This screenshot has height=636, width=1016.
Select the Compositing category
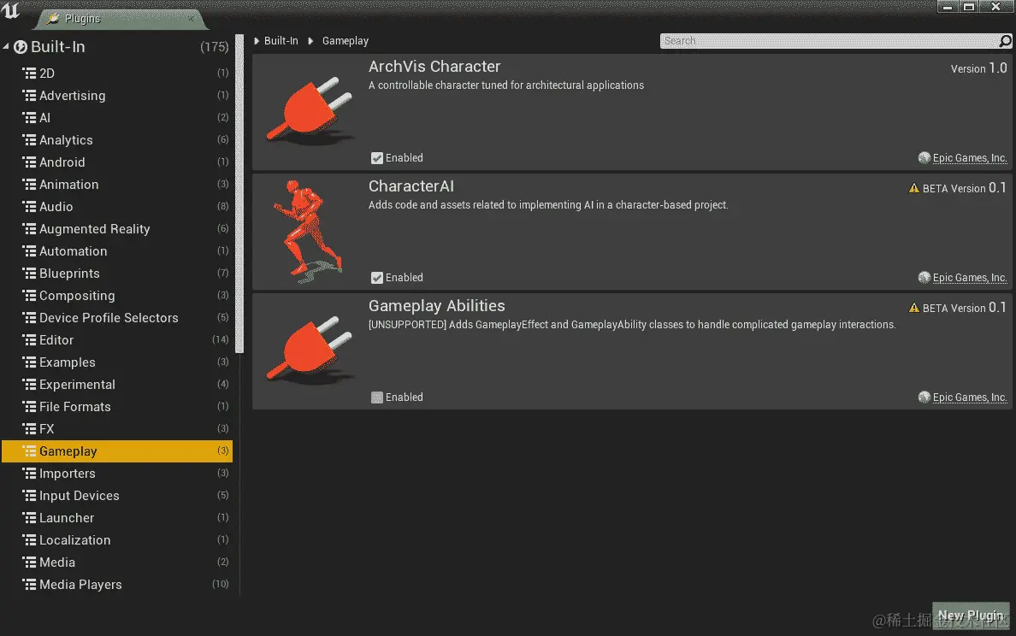pyautogui.click(x=116, y=295)
